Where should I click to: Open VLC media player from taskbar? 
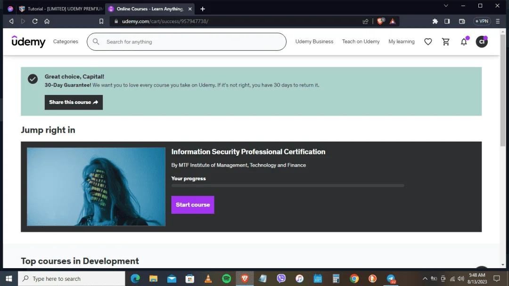pos(208,278)
